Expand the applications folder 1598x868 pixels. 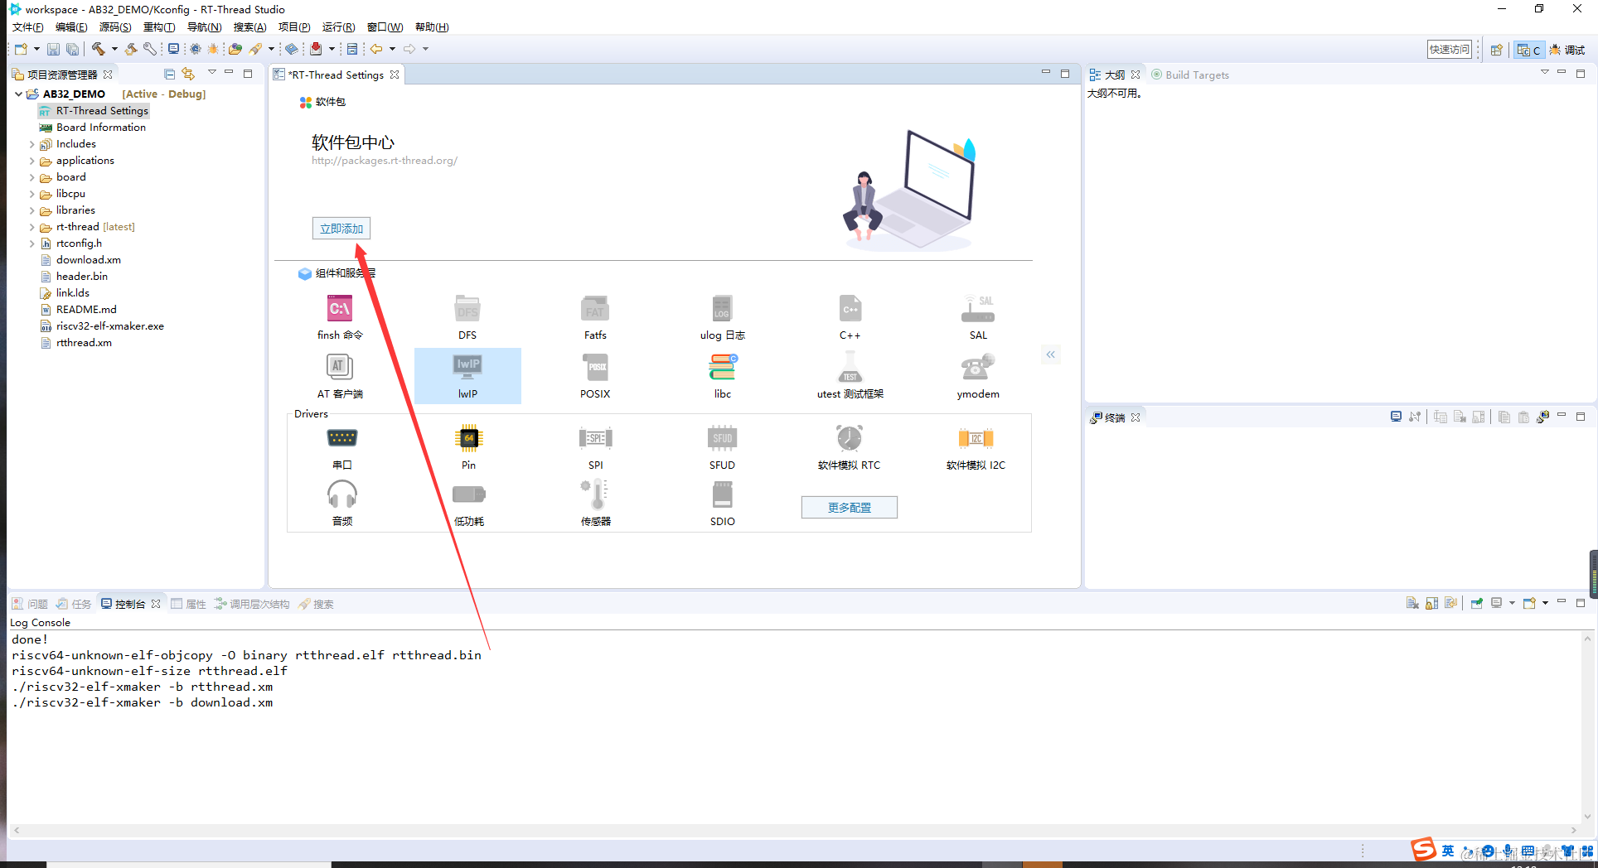pos(32,161)
